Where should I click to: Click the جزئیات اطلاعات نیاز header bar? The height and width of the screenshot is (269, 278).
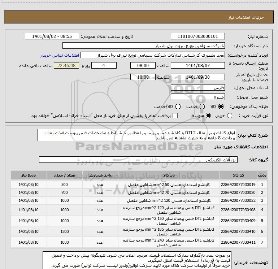click(139, 17)
